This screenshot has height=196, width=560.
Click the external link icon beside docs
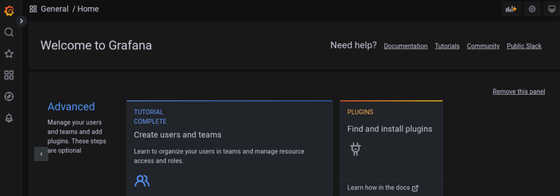(x=415, y=188)
